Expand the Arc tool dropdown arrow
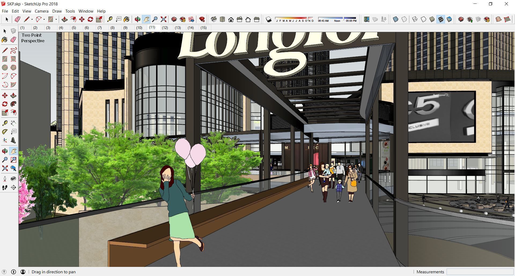Image resolution: width=515 pixels, height=276 pixels. 44,19
